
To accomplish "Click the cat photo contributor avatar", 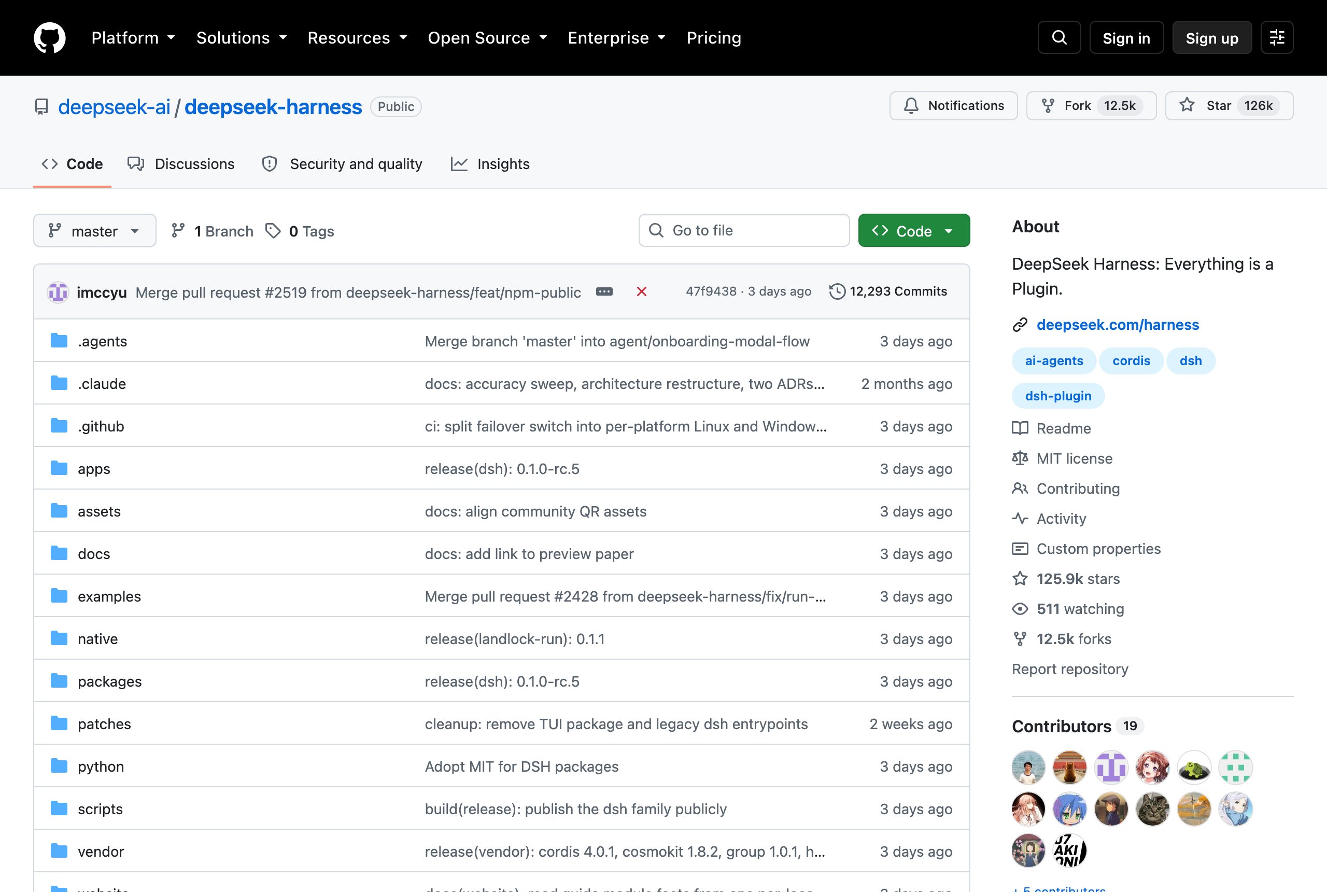I will coord(1152,809).
